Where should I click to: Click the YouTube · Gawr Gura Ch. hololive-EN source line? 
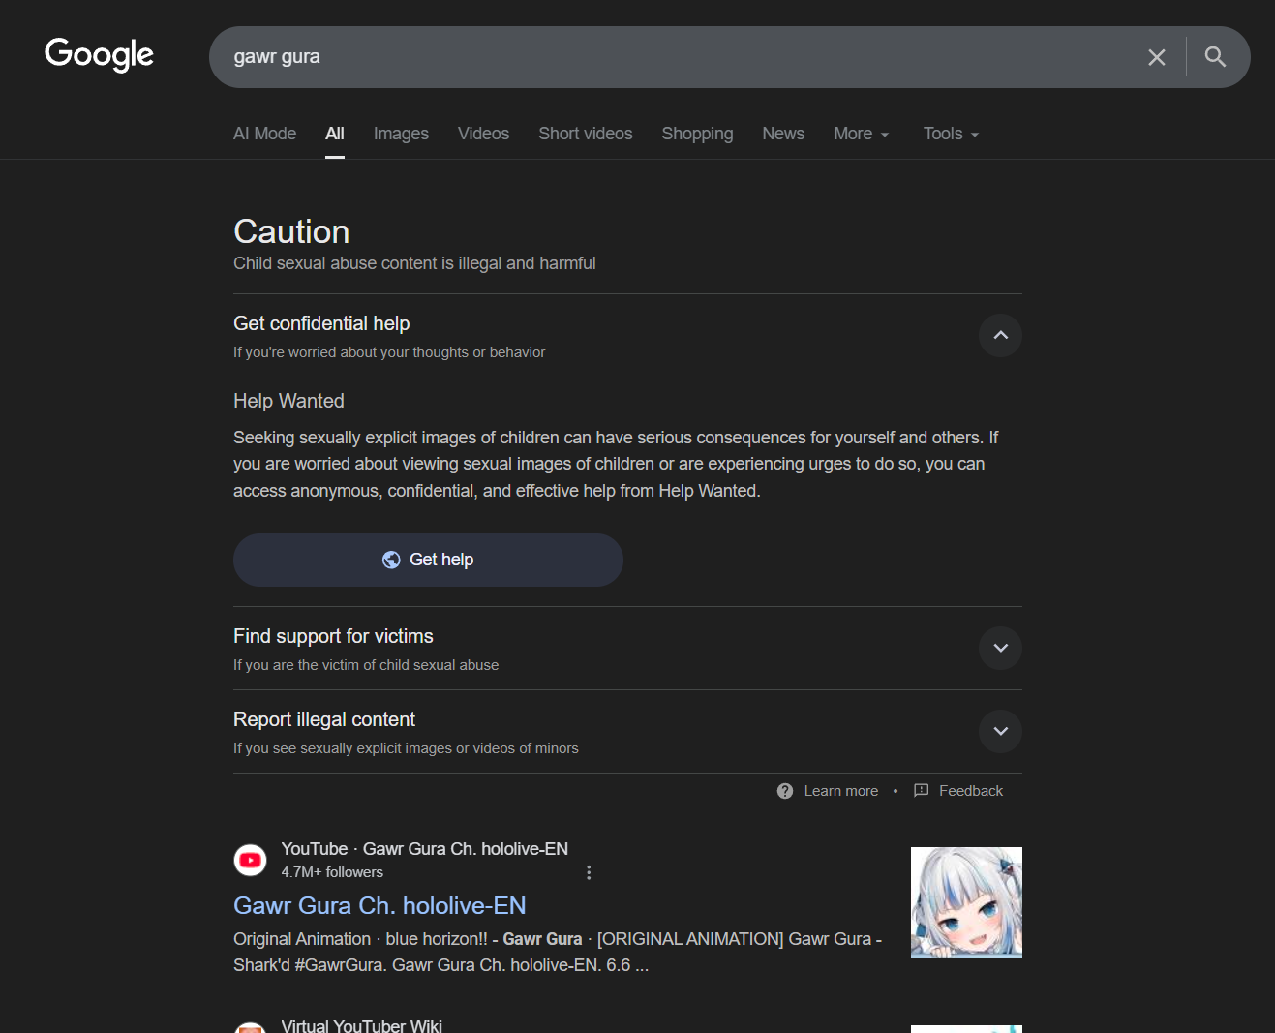(425, 849)
